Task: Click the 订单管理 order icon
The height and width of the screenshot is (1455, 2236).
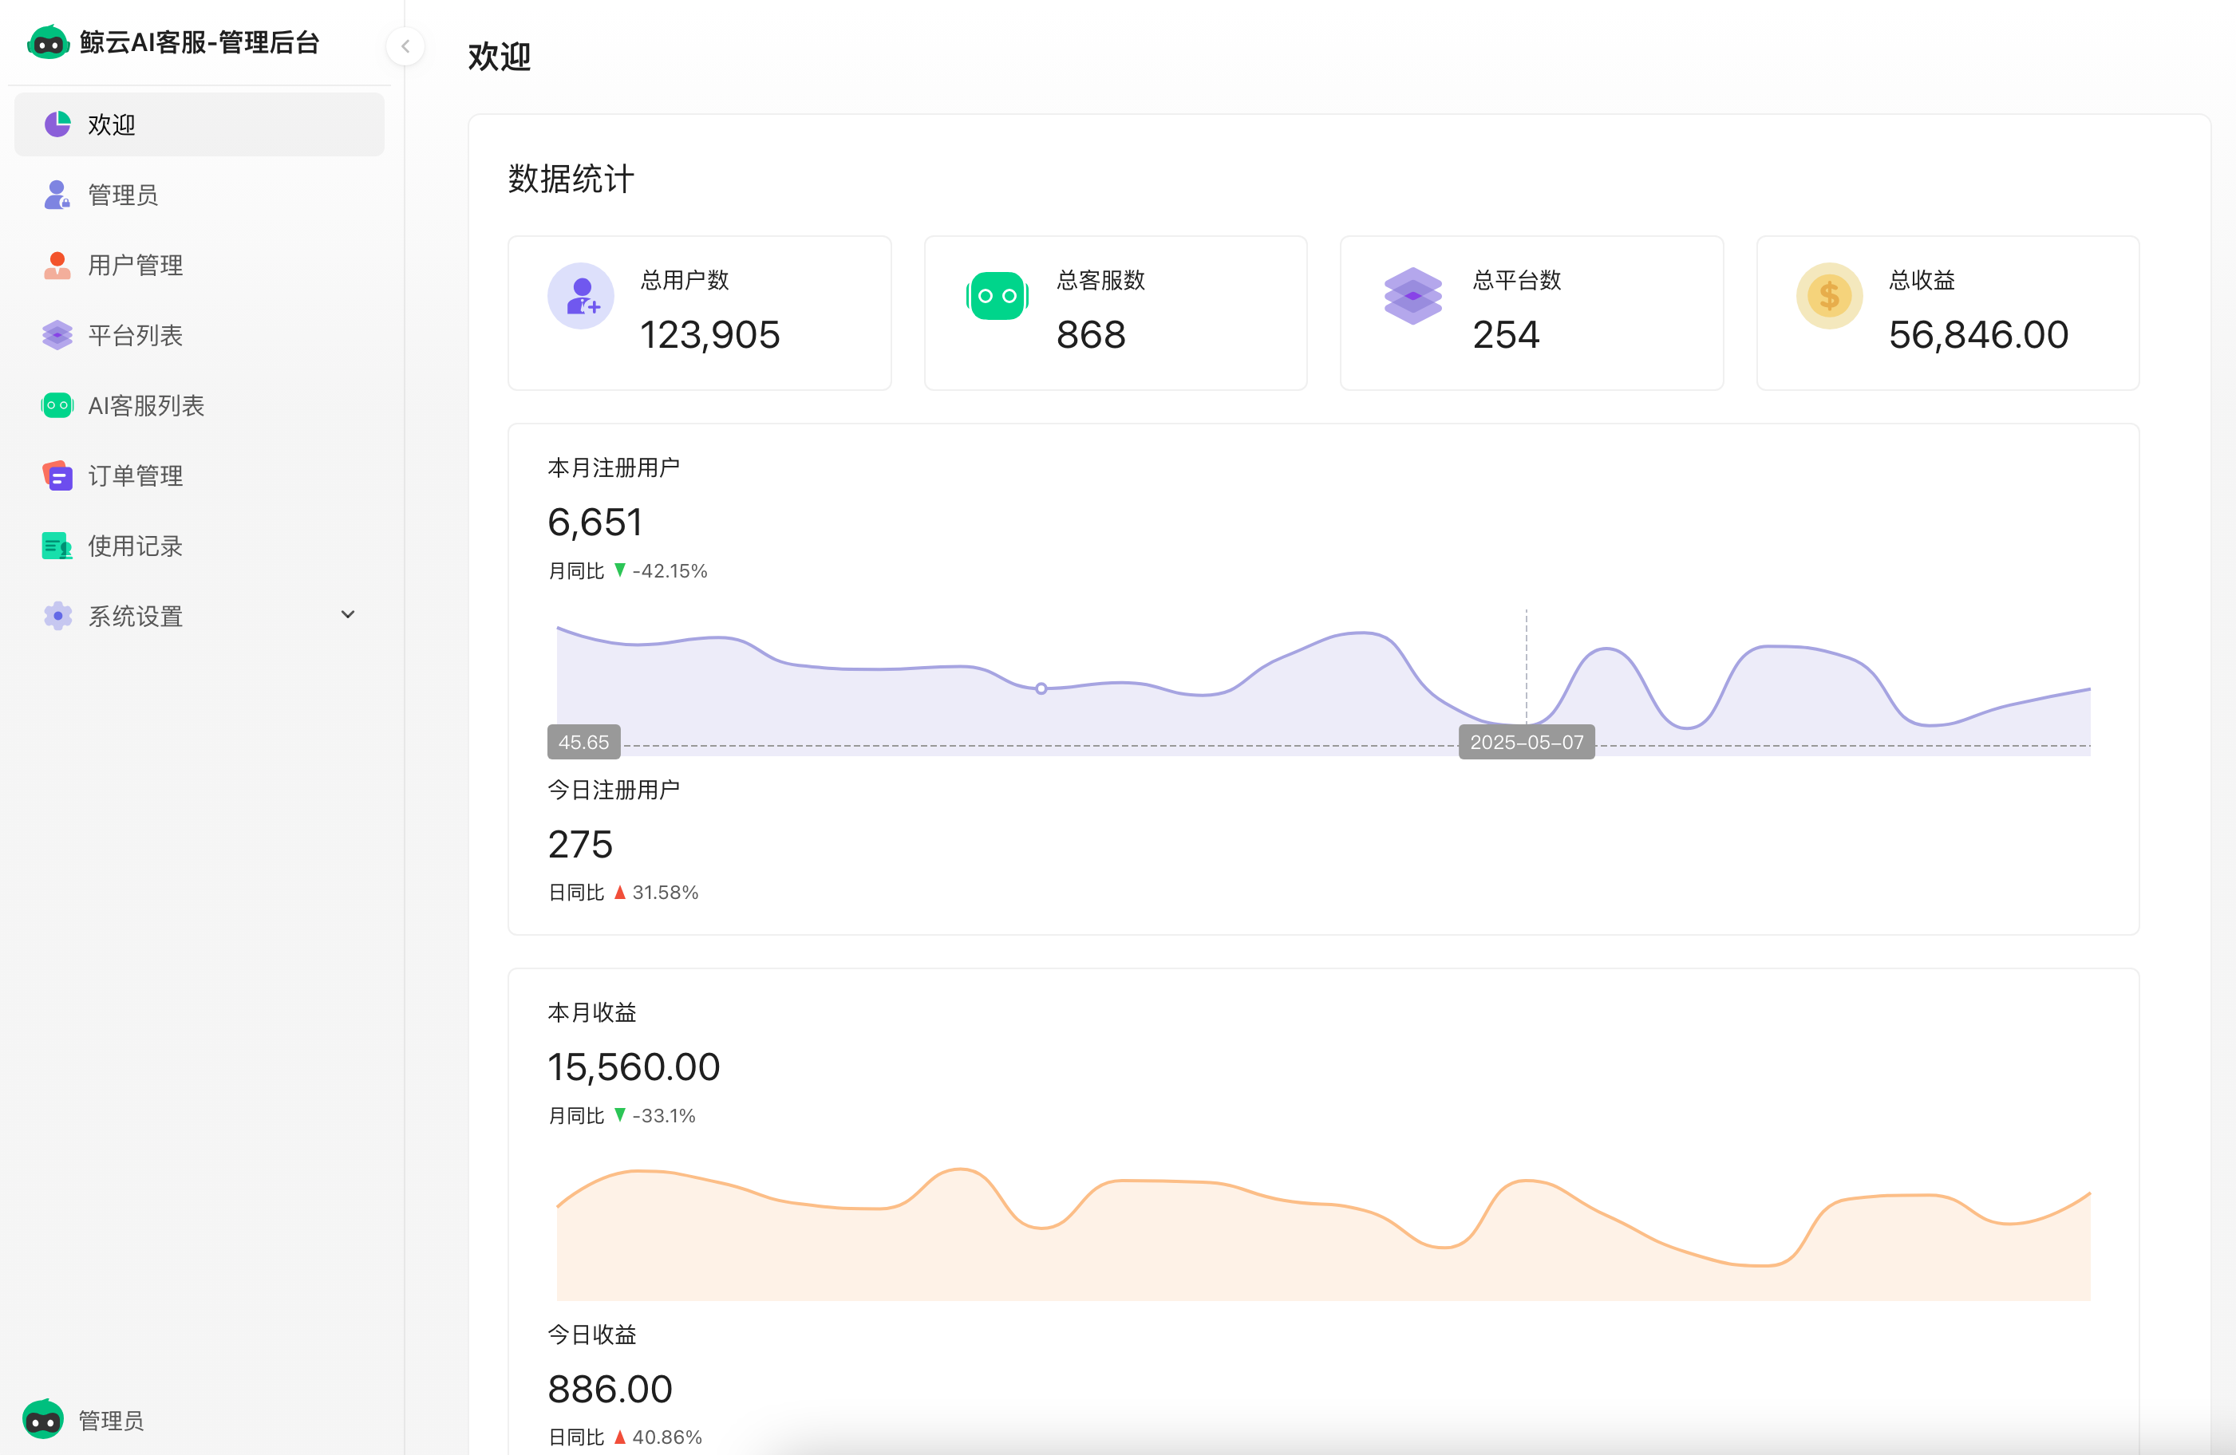Action: (57, 475)
